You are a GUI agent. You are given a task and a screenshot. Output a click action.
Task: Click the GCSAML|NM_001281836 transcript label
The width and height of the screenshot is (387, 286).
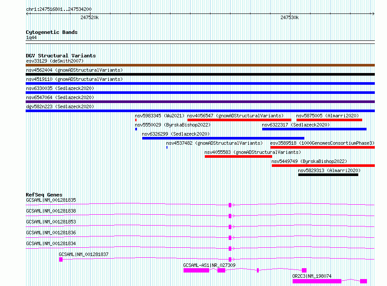coord(51,233)
